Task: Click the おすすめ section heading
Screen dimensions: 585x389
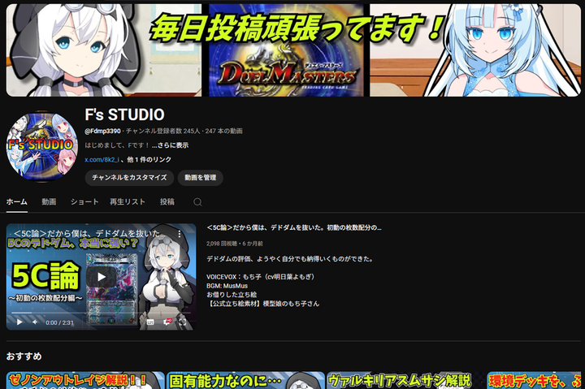Action: pyautogui.click(x=24, y=357)
